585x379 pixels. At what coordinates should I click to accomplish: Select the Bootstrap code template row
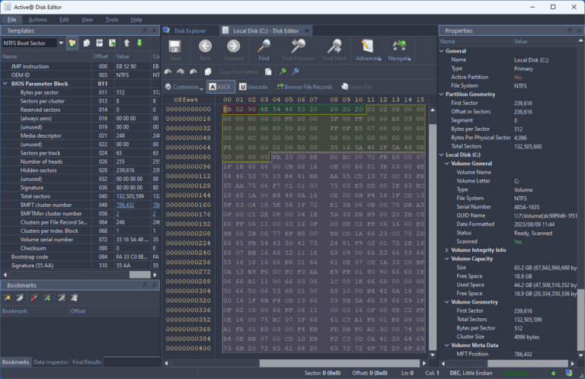(80, 256)
